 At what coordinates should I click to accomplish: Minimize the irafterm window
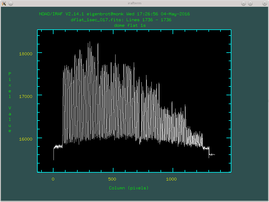pyautogui.click(x=243, y=3)
